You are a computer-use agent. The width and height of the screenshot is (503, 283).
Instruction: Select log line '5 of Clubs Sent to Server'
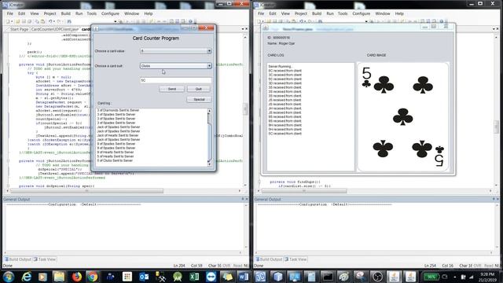tap(115, 160)
